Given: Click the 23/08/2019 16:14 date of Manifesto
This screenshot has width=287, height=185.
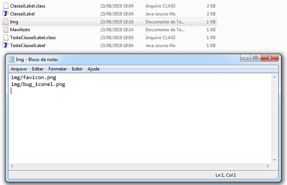Looking at the screenshot, I should point(117,30).
